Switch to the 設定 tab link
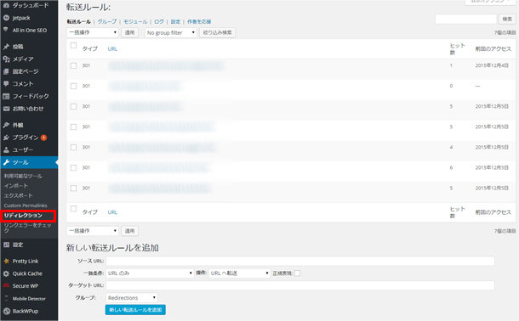This screenshot has width=519, height=321. click(175, 21)
